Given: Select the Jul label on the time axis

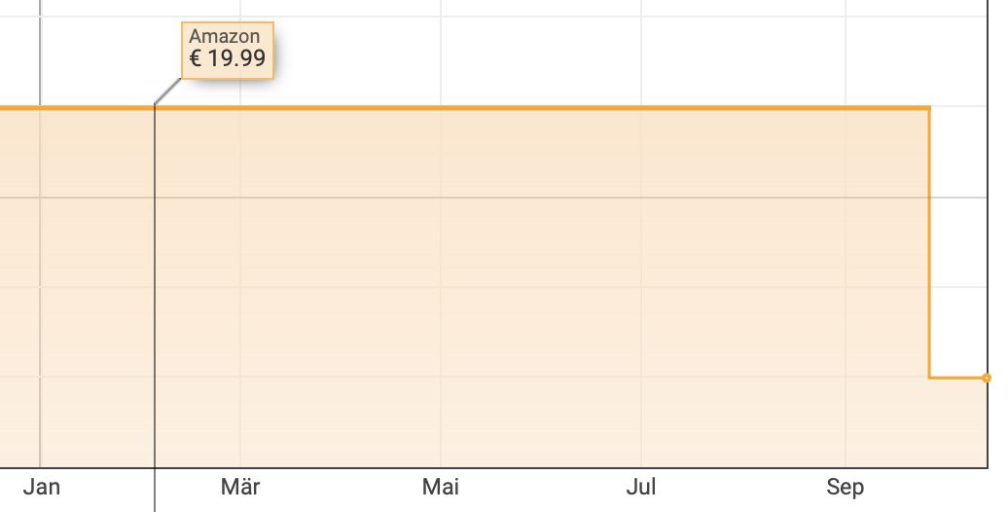Looking at the screenshot, I should click(641, 487).
